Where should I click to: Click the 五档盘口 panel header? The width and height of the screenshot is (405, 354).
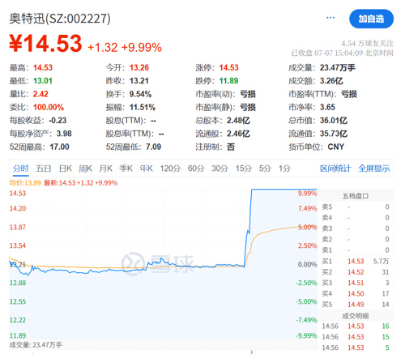(356, 196)
